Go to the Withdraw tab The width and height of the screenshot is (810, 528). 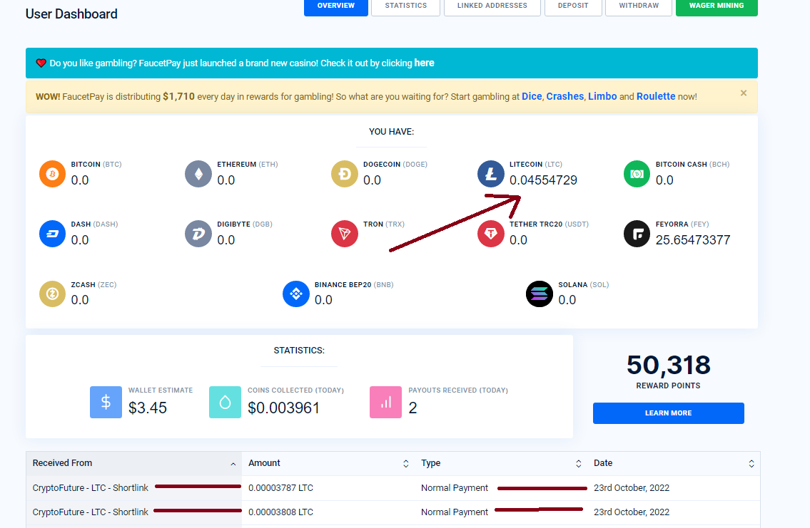click(x=639, y=6)
